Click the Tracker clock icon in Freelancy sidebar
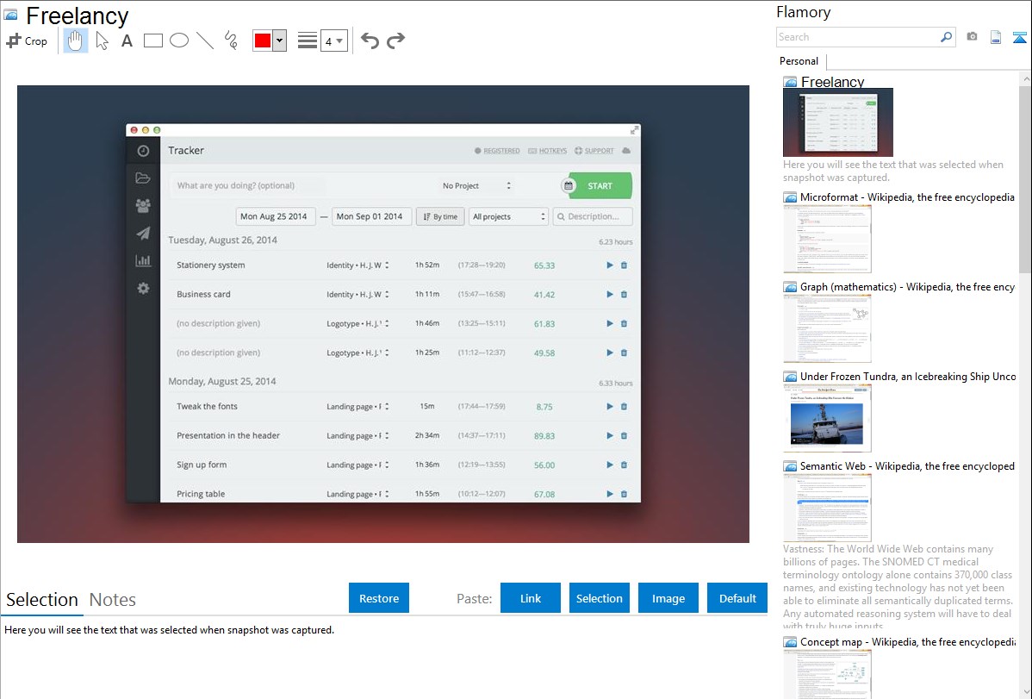 (x=143, y=151)
